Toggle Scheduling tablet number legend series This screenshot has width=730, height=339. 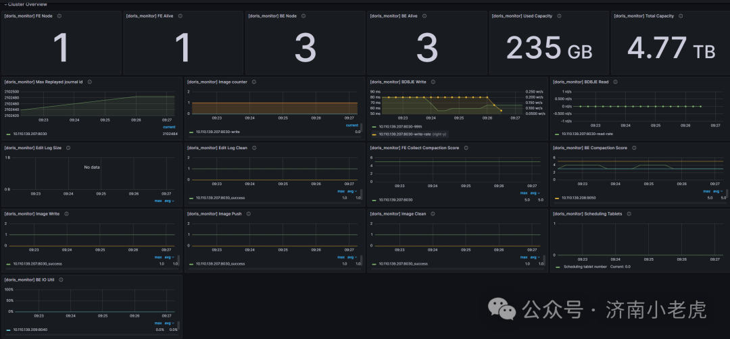coord(585,267)
